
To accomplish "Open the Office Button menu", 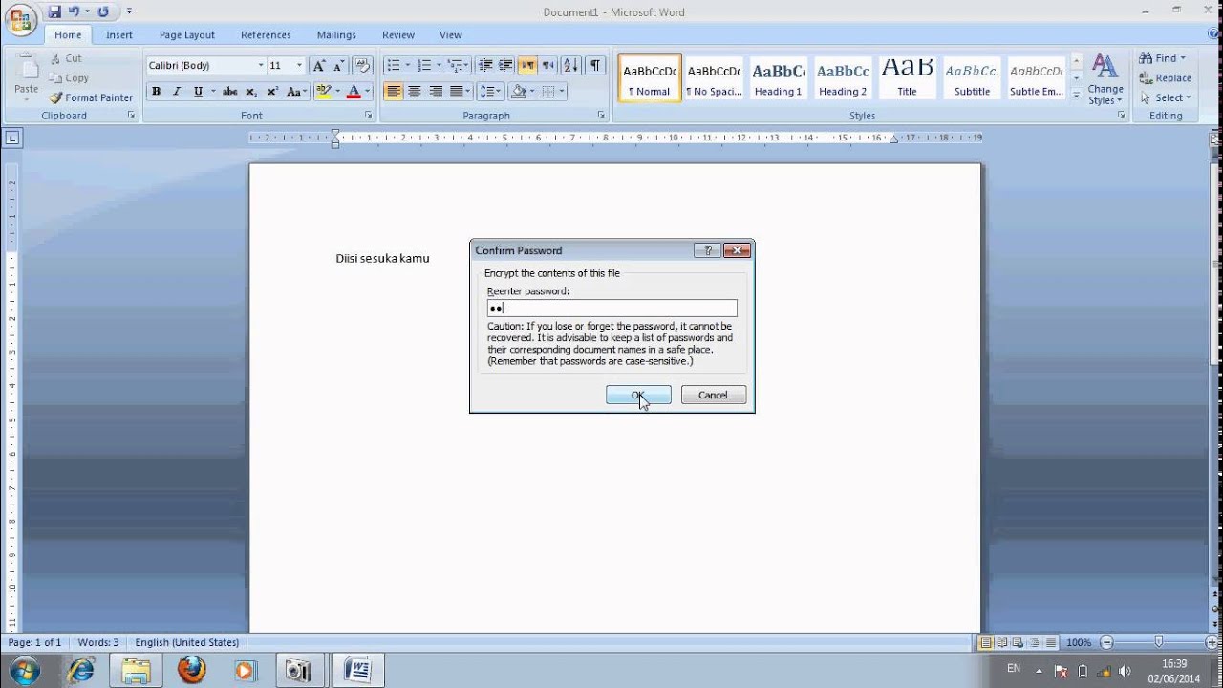I will (x=20, y=18).
